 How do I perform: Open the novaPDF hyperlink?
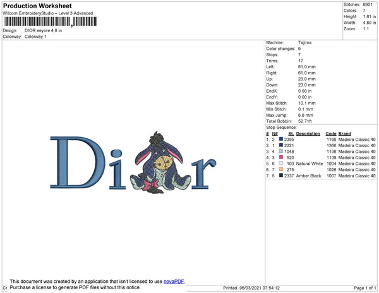(174, 282)
